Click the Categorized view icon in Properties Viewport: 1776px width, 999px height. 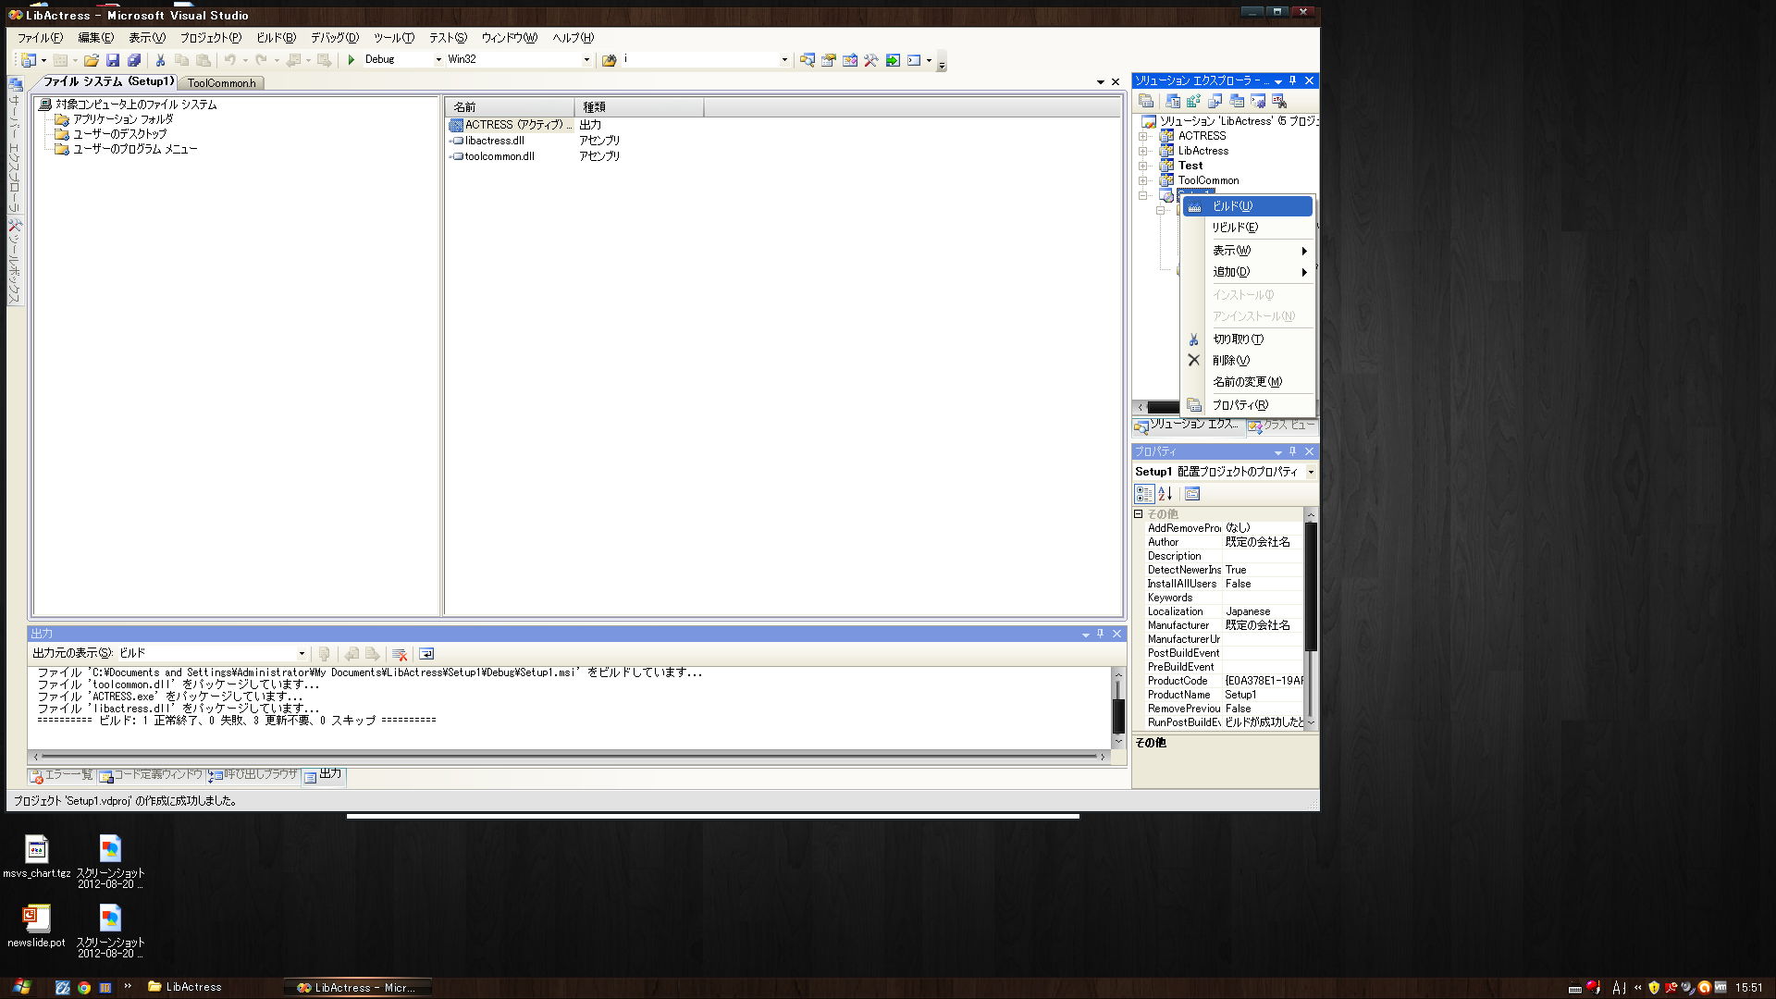click(1144, 494)
